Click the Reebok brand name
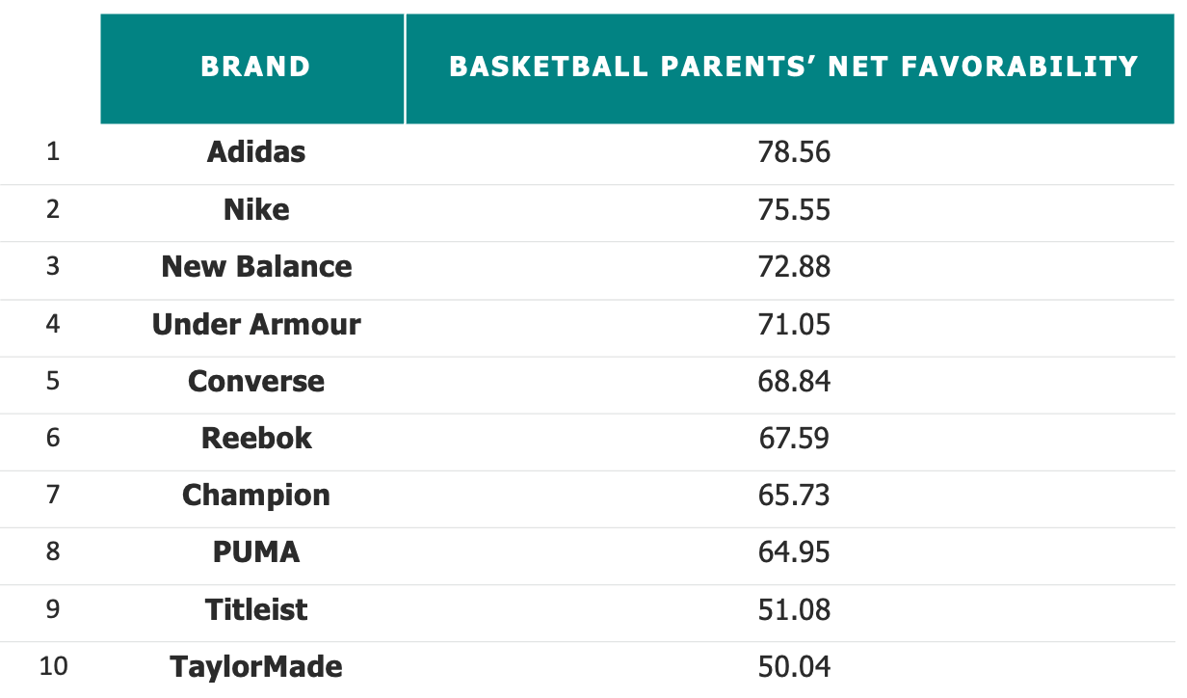Viewport: 1187px width, 698px height. [x=256, y=439]
